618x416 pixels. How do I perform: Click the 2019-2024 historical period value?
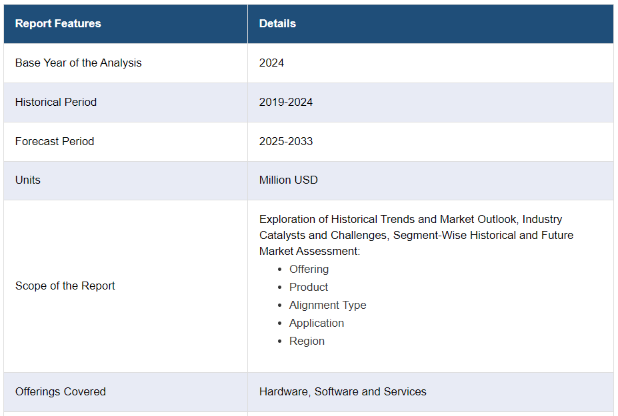(x=286, y=103)
